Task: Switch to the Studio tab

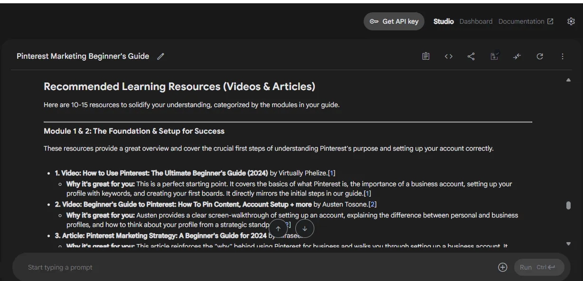Action: (x=443, y=21)
